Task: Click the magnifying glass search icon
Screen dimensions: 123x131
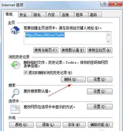Action: [x=16, y=93]
